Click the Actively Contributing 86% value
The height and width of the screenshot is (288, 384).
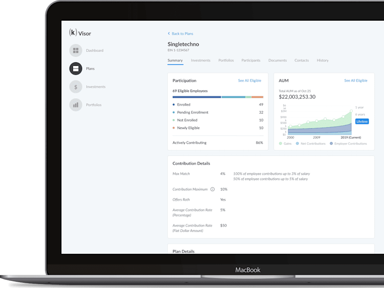click(x=259, y=143)
